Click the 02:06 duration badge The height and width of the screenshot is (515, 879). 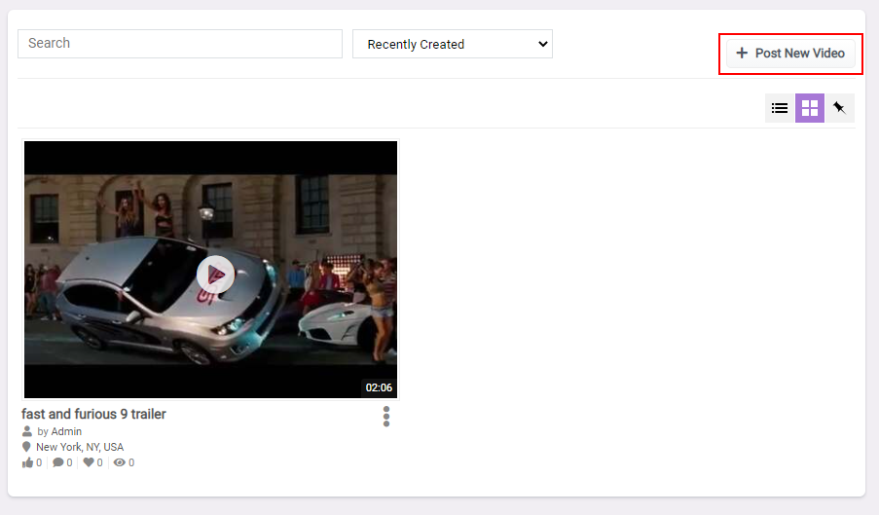[379, 387]
